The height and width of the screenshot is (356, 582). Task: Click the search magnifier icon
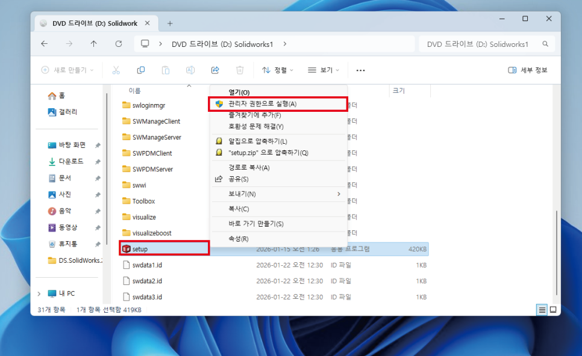tap(545, 44)
